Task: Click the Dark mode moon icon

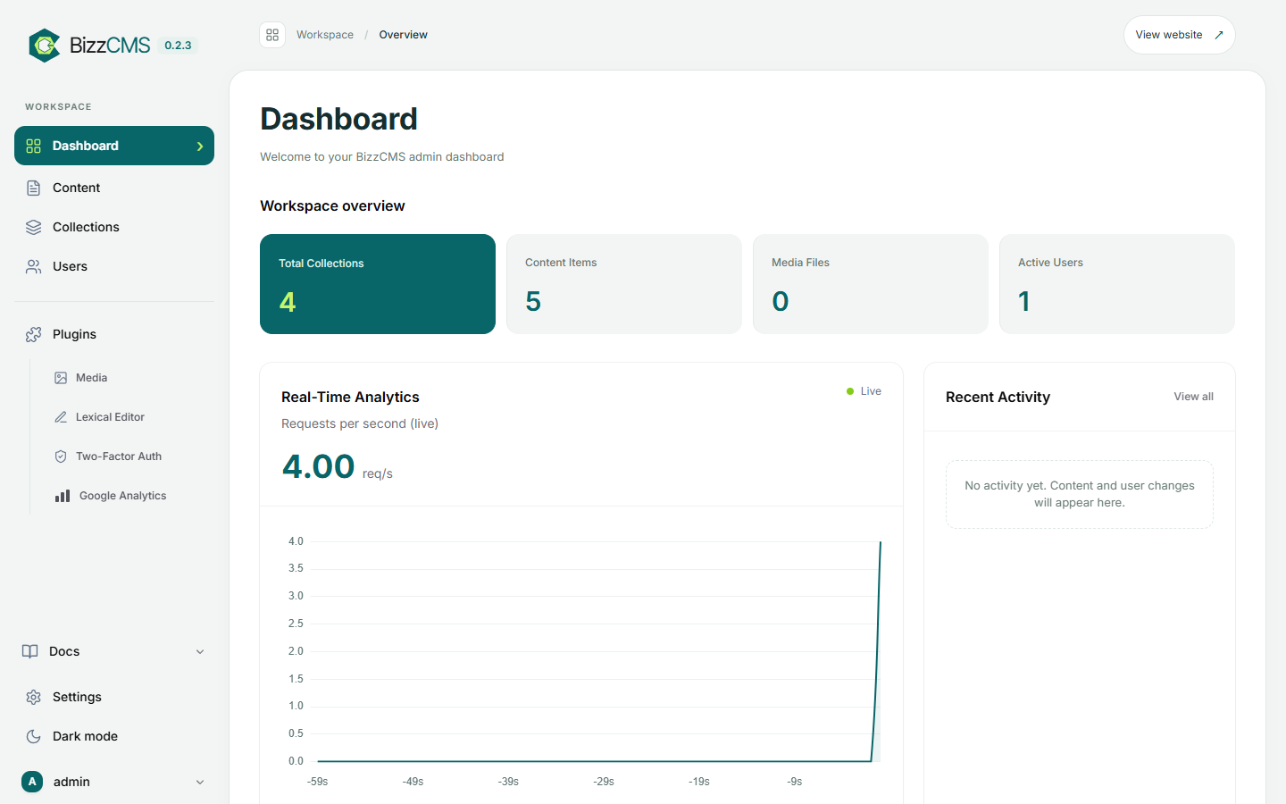Action: 34,736
